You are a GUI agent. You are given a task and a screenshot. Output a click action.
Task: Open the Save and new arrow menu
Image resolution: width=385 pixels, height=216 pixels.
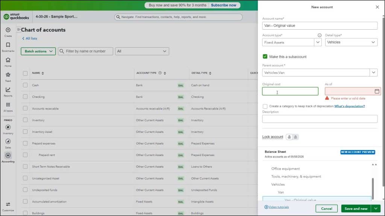(x=376, y=208)
